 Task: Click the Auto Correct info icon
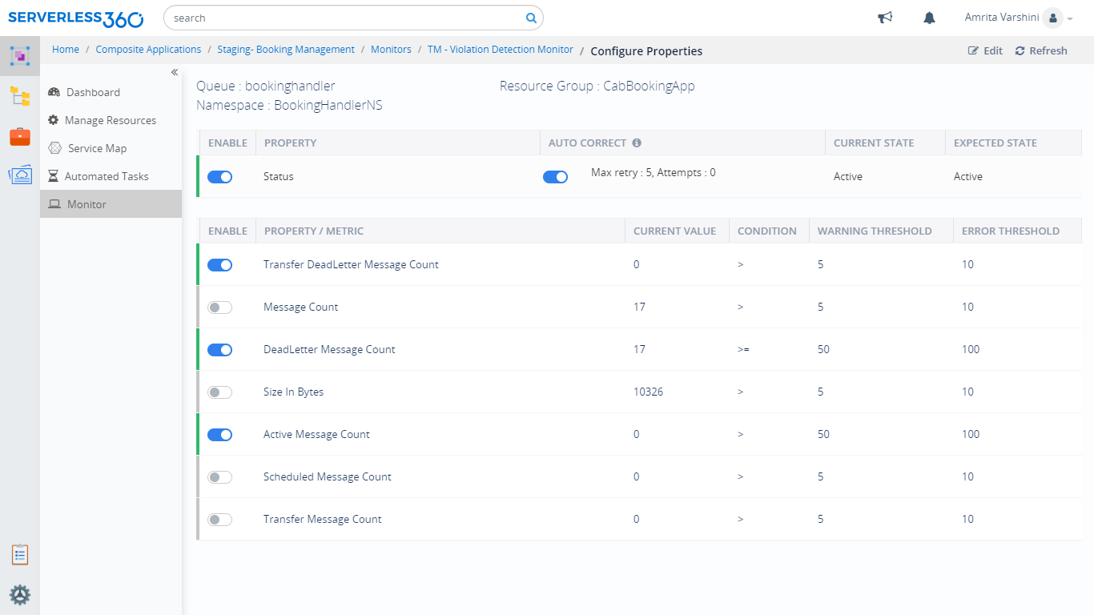636,142
